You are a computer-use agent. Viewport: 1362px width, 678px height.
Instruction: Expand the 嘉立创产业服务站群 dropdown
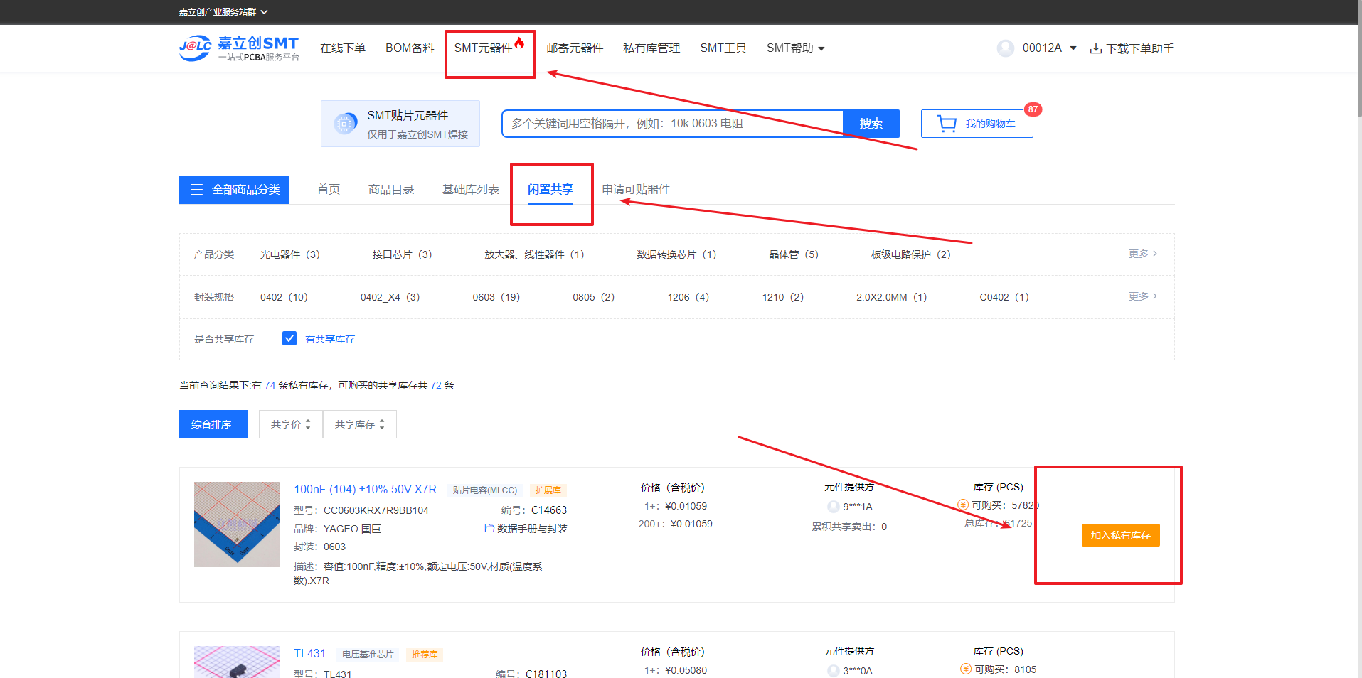223,12
